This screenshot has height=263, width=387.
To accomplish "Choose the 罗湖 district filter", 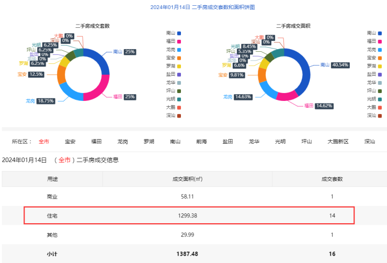I will (x=149, y=141).
